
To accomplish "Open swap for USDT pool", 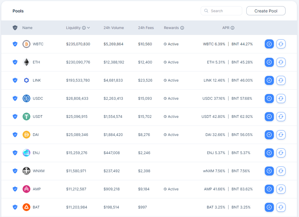I will [281, 116].
